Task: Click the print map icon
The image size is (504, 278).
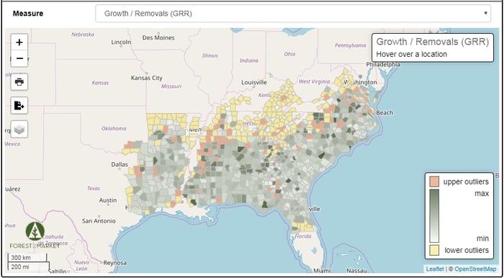Action: 19,81
